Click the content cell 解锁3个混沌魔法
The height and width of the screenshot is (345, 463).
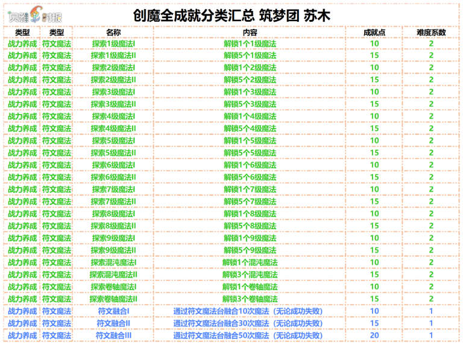click(250, 274)
